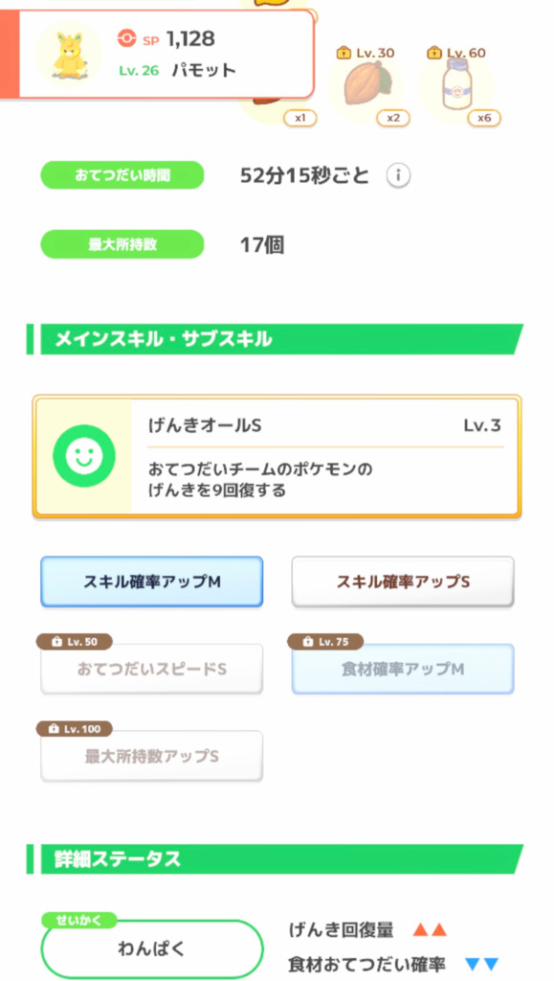Tap the help time info icon
This screenshot has width=554, height=981.
[x=398, y=176]
